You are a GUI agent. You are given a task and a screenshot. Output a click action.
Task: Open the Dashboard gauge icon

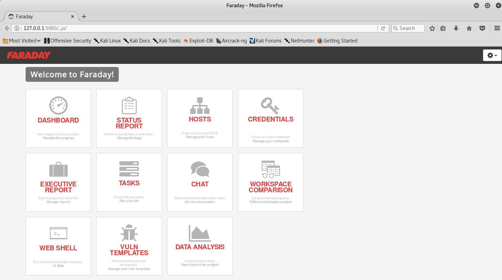58,105
